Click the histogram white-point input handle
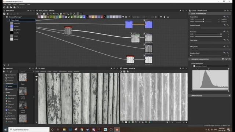This screenshot has width=235, height=132. click(228, 69)
